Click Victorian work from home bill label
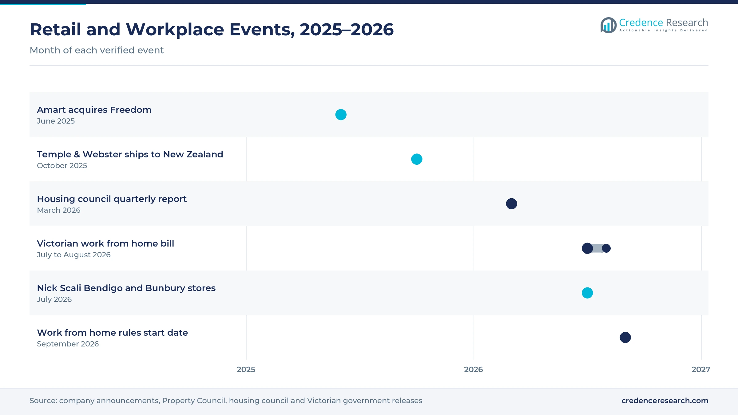 point(105,243)
